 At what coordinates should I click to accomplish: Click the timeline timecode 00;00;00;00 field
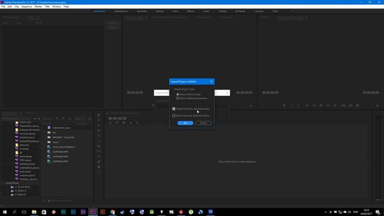pyautogui.click(x=118, y=118)
